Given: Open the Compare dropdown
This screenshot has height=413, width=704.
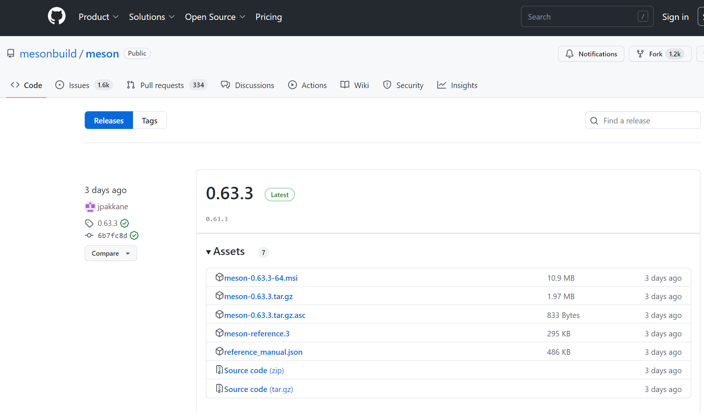Looking at the screenshot, I should pyautogui.click(x=111, y=253).
